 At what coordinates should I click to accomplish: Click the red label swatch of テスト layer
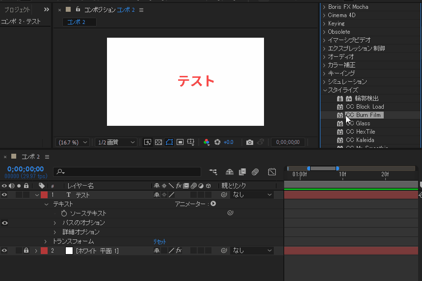tap(44, 195)
